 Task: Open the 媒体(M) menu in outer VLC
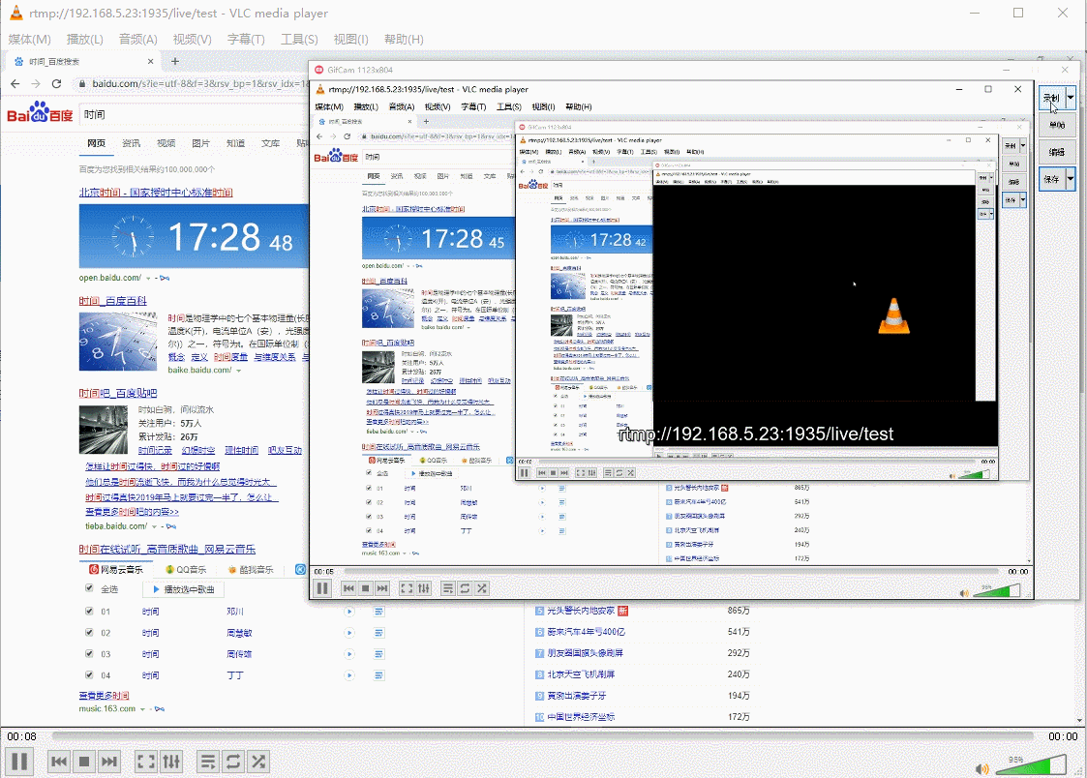(29, 40)
